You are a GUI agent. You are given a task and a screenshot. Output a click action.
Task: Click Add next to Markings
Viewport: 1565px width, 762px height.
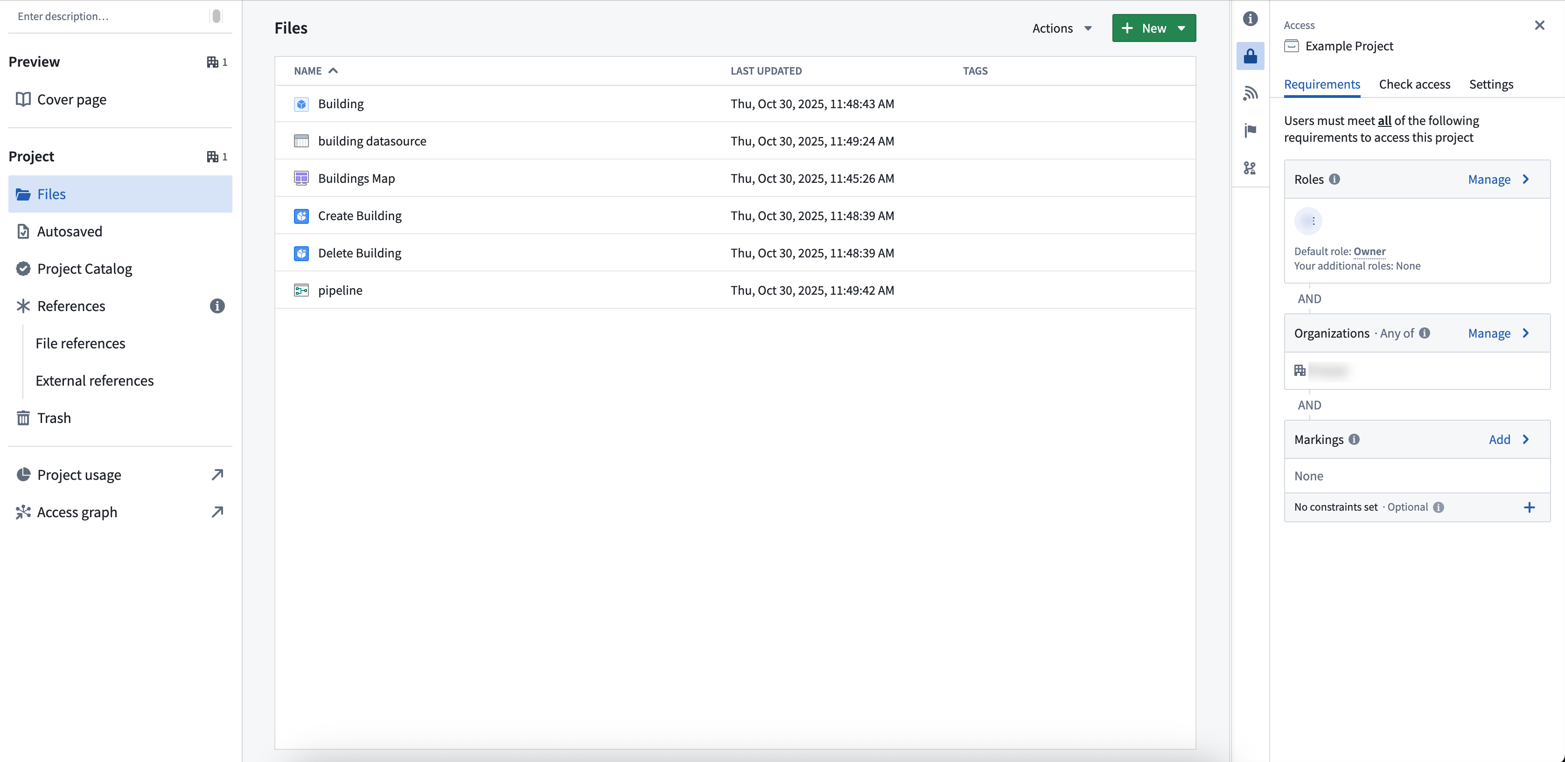click(x=1501, y=439)
